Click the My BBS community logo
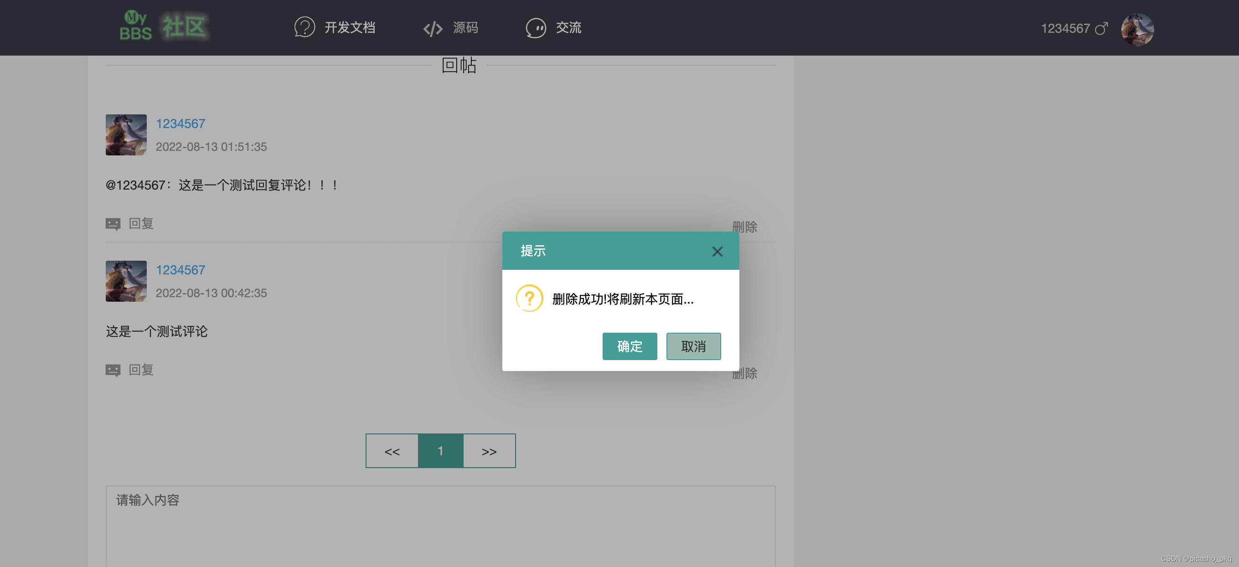The image size is (1239, 567). click(x=164, y=26)
